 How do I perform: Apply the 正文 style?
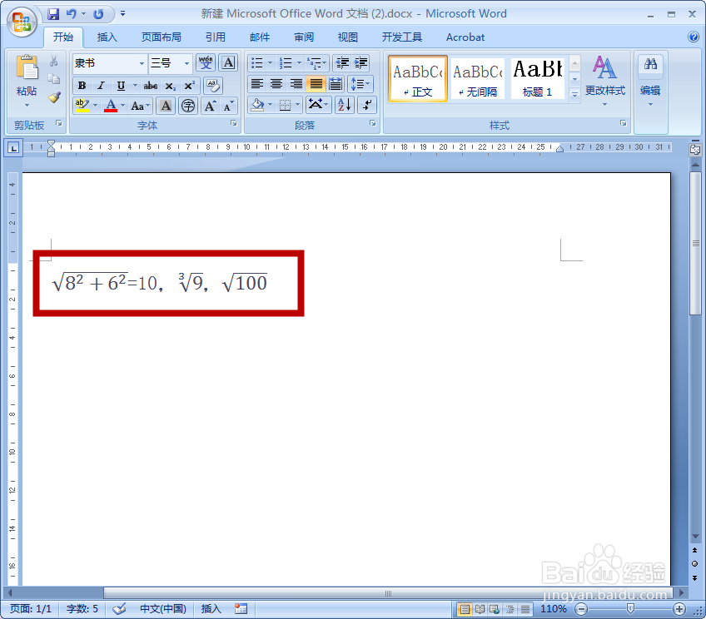(x=417, y=79)
